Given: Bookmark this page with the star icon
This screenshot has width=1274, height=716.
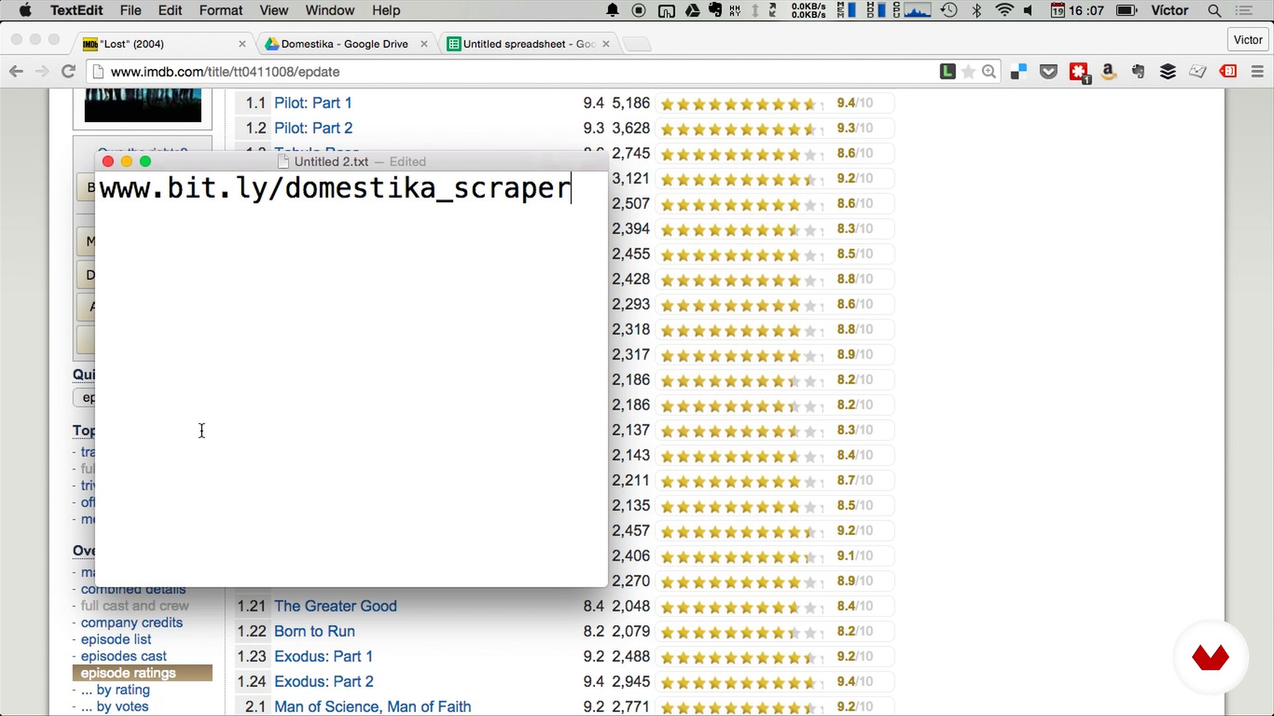Looking at the screenshot, I should pyautogui.click(x=968, y=72).
